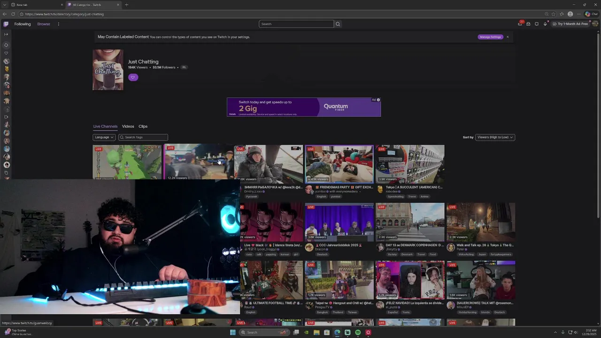Open the Whispers chat bubble icon
601x338 pixels.
537,24
